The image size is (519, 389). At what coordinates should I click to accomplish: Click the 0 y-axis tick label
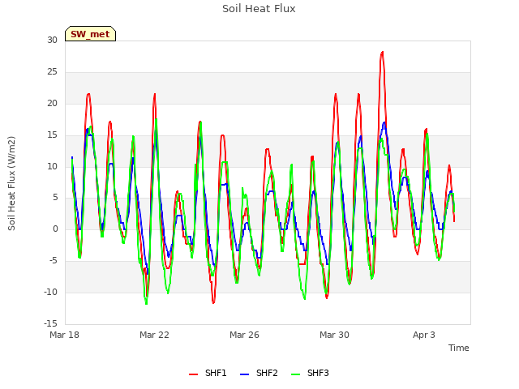(x=55, y=229)
